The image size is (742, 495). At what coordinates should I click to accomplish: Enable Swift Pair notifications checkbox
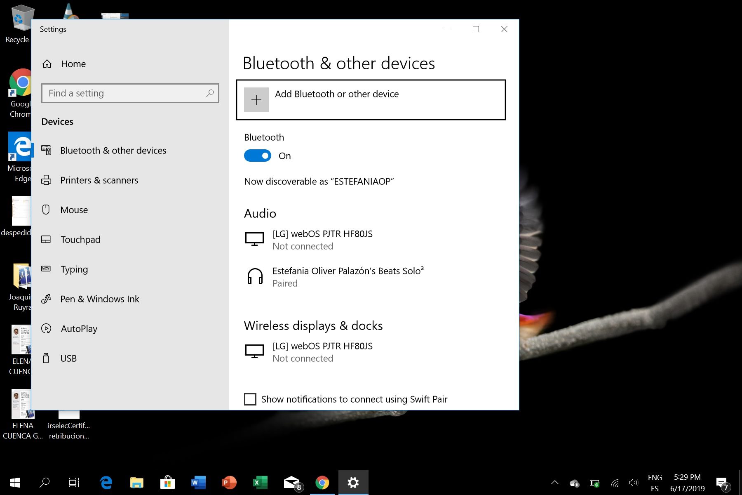coord(250,399)
